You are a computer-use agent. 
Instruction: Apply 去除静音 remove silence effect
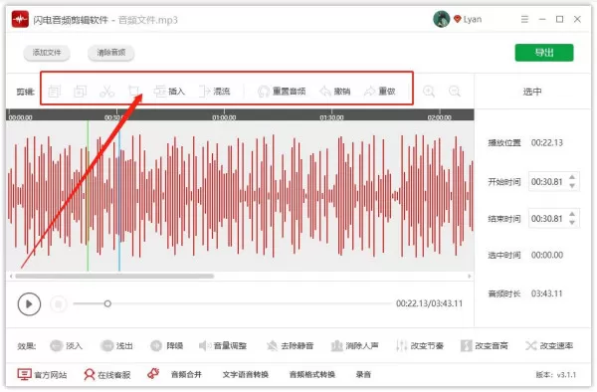tap(291, 345)
